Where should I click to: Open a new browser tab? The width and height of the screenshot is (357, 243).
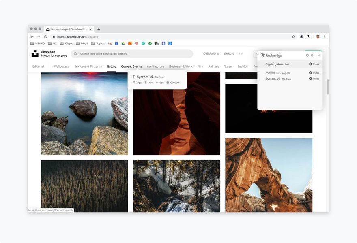tap(99, 29)
